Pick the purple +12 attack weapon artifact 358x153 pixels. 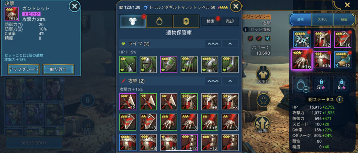point(128,101)
